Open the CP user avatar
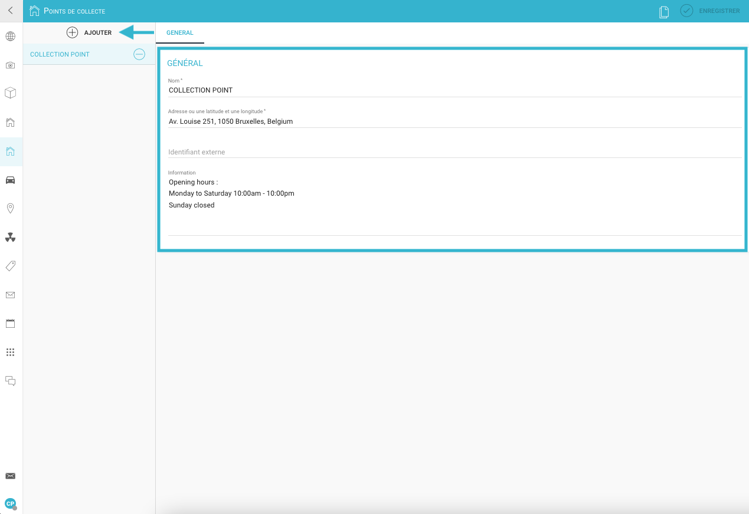 pos(10,503)
